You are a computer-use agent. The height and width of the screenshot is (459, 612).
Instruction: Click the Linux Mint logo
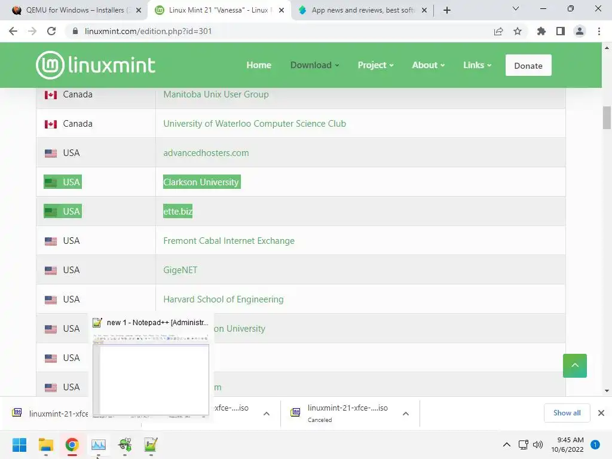click(x=96, y=65)
